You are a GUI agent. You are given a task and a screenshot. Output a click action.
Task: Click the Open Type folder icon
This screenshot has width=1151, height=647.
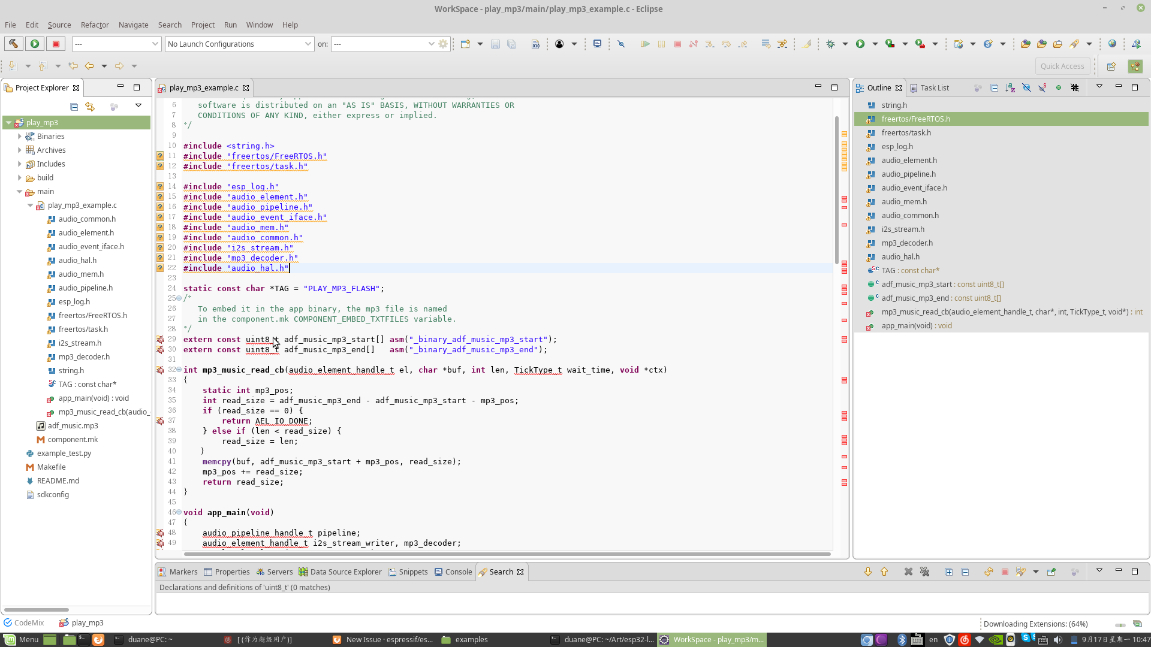pyautogui.click(x=1025, y=44)
